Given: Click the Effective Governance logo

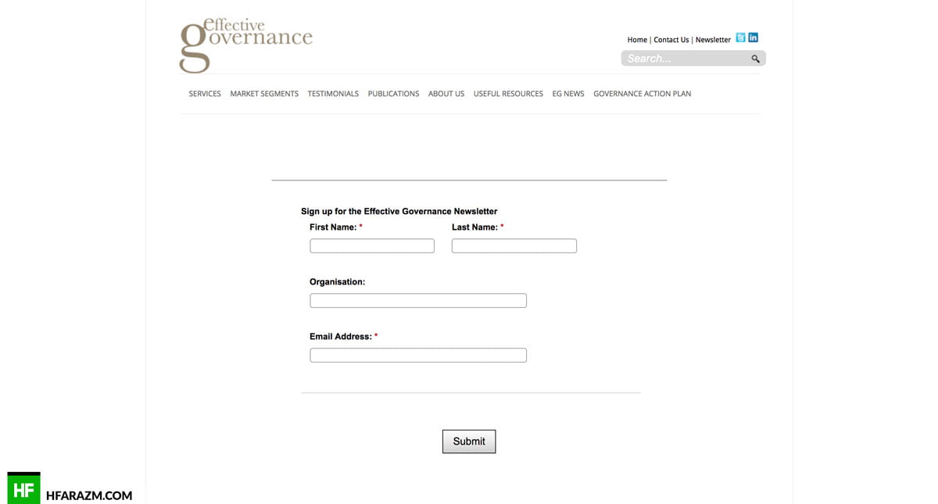Looking at the screenshot, I should click(x=245, y=45).
